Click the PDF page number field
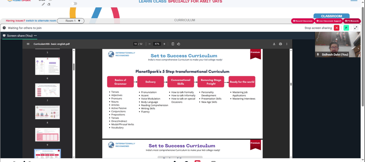Viewport: 365px width, 162px height. 135,44
